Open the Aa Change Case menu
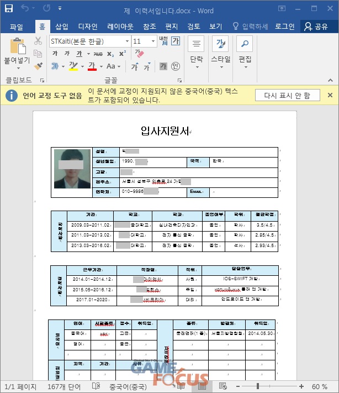 click(113, 66)
